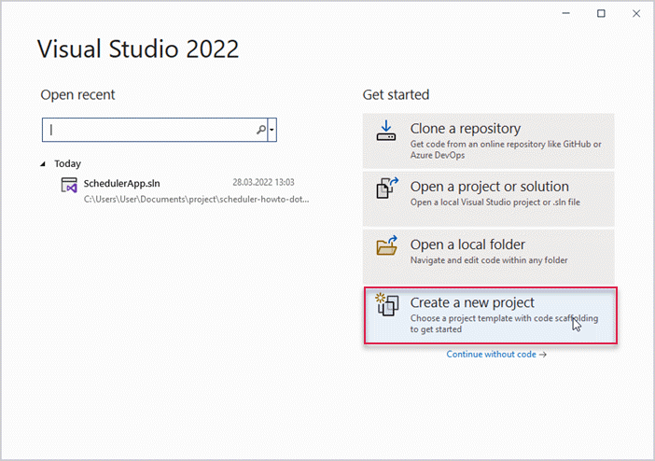The image size is (655, 461).
Task: Open the recent SchedulerApp.sln solution name
Action: 120,183
